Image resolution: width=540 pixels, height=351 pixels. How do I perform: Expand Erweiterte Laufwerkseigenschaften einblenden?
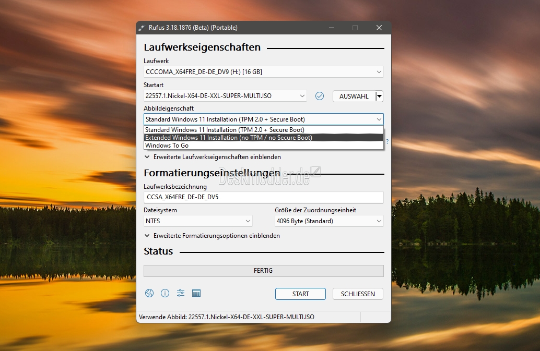213,157
